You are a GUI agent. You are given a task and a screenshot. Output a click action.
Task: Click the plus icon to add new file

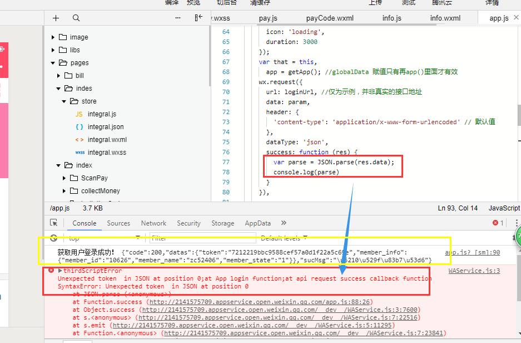click(56, 18)
